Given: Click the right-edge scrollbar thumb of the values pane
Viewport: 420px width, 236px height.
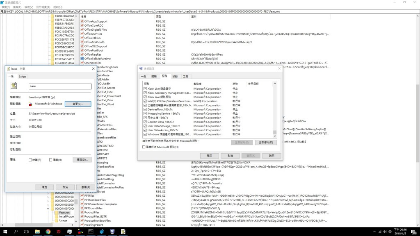Looking at the screenshot, I should tap(418, 123).
